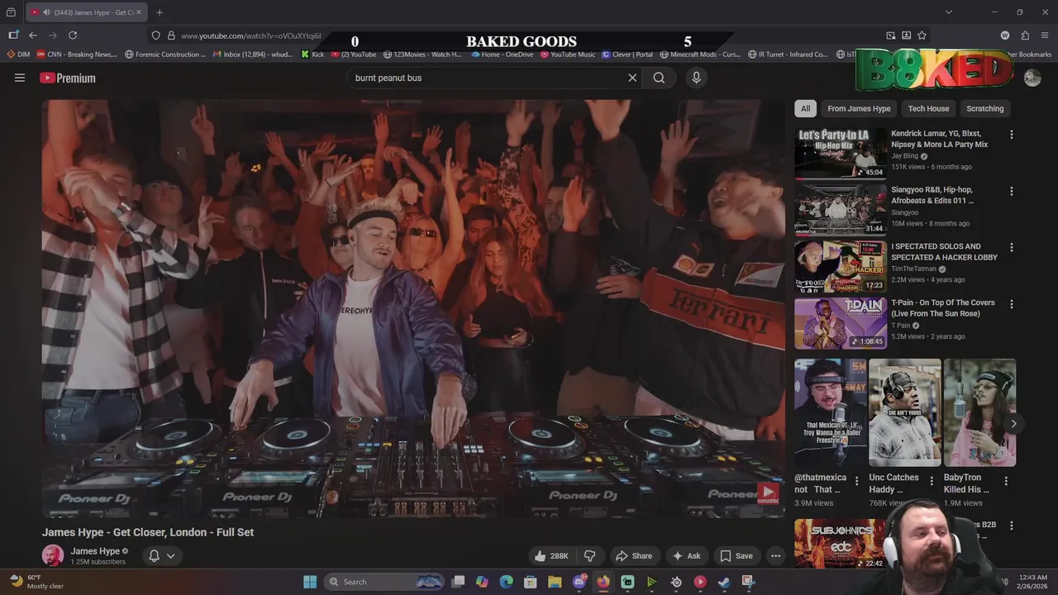Open a new browser tab with plus
The width and height of the screenshot is (1058, 595).
coord(160,12)
